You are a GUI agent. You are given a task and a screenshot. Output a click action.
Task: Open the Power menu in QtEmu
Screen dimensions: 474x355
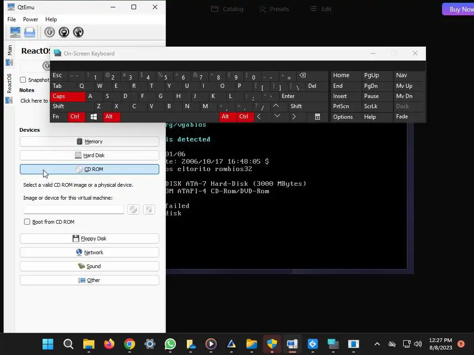coord(31,19)
